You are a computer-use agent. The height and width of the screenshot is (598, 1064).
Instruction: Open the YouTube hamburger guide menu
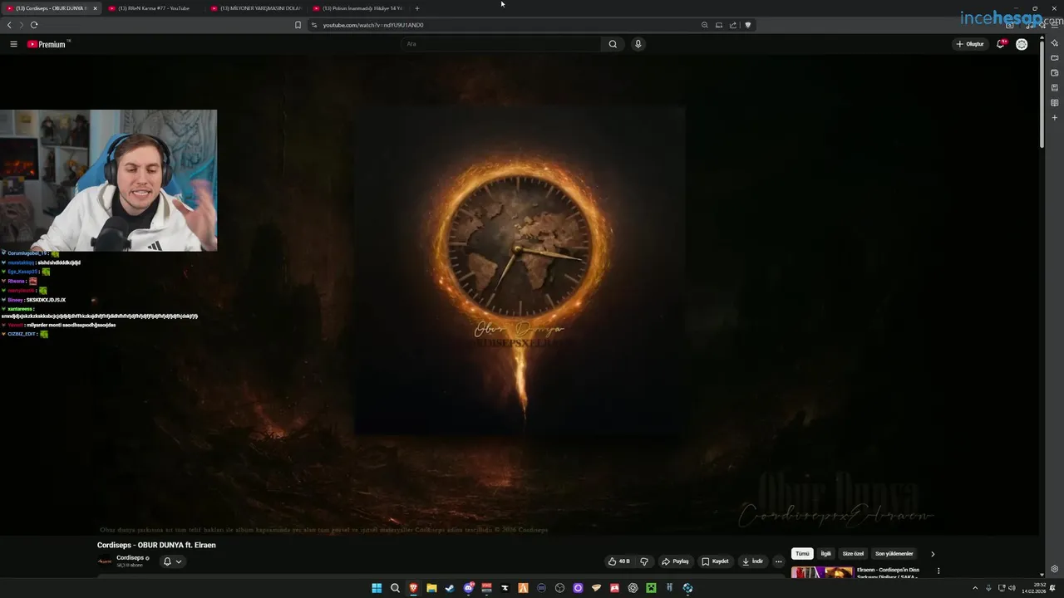[x=13, y=44]
